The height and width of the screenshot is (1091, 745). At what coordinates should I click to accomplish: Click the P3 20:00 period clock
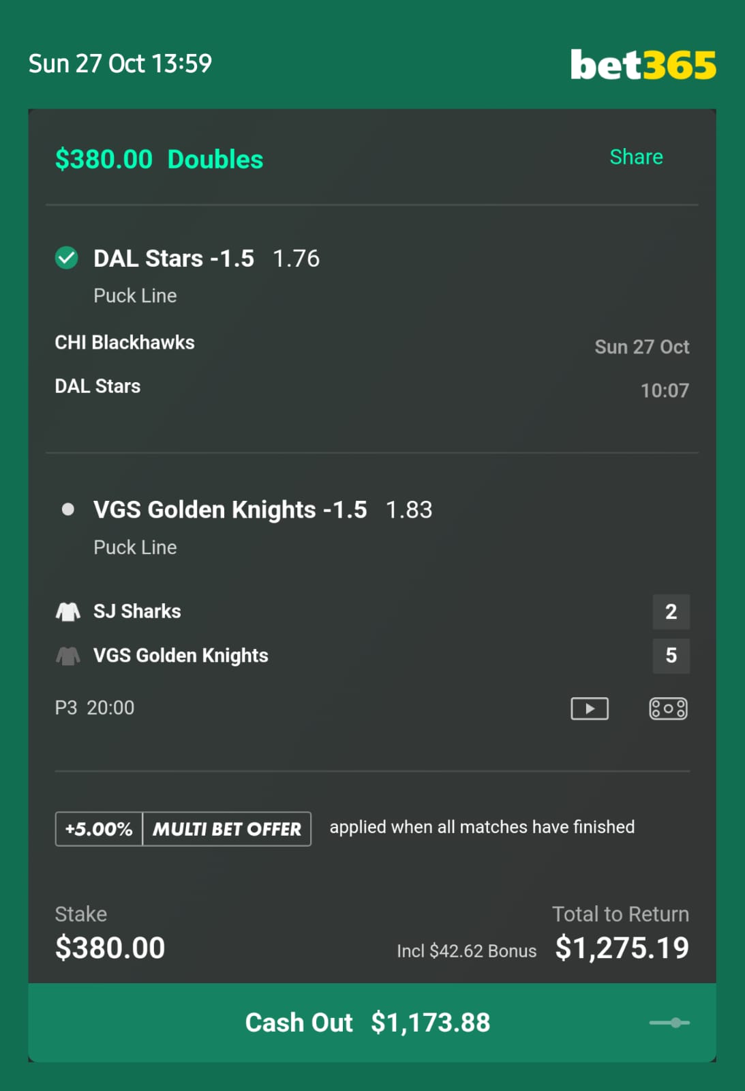[95, 708]
